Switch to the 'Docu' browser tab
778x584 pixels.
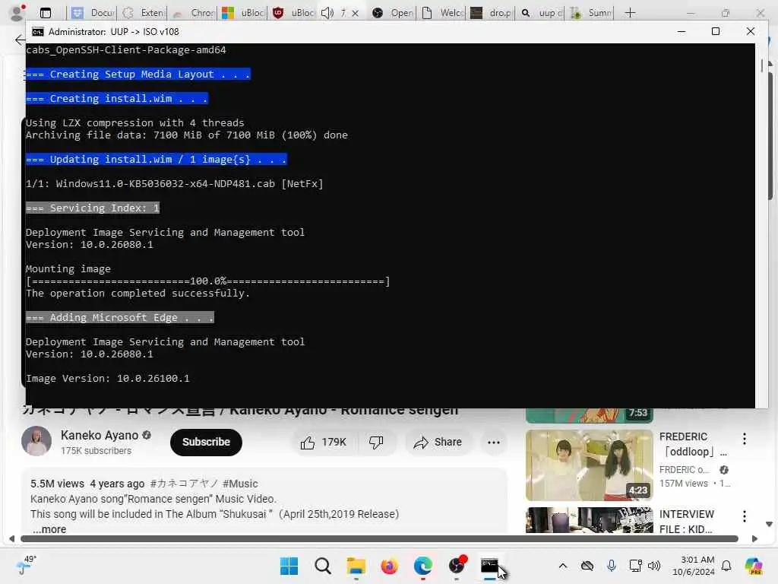(93, 13)
